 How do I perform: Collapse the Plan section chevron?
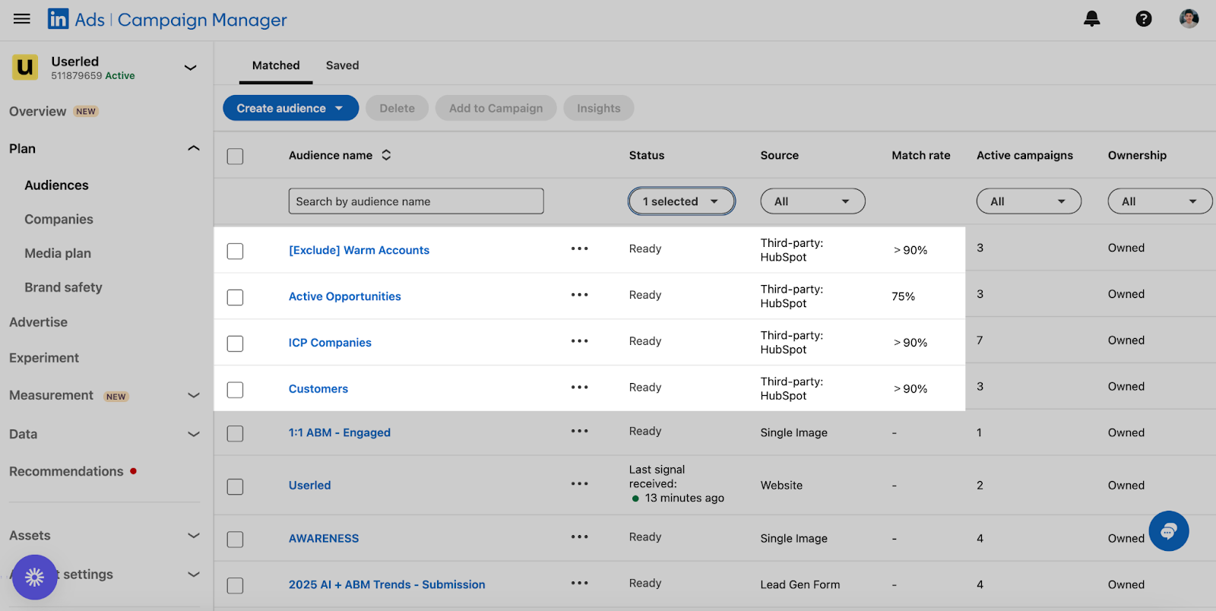[x=194, y=148]
